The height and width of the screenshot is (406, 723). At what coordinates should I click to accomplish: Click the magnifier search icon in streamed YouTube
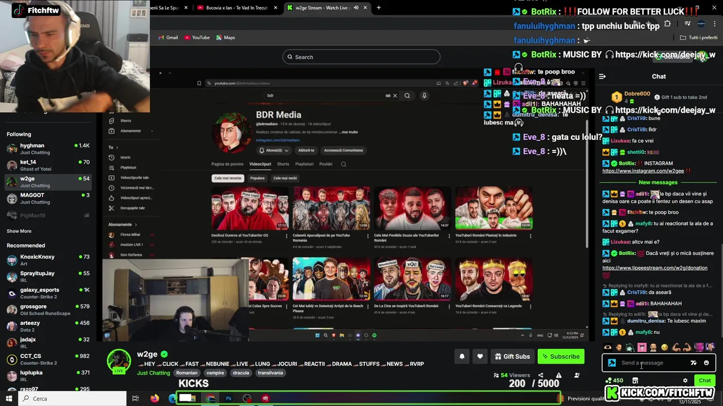point(407,95)
